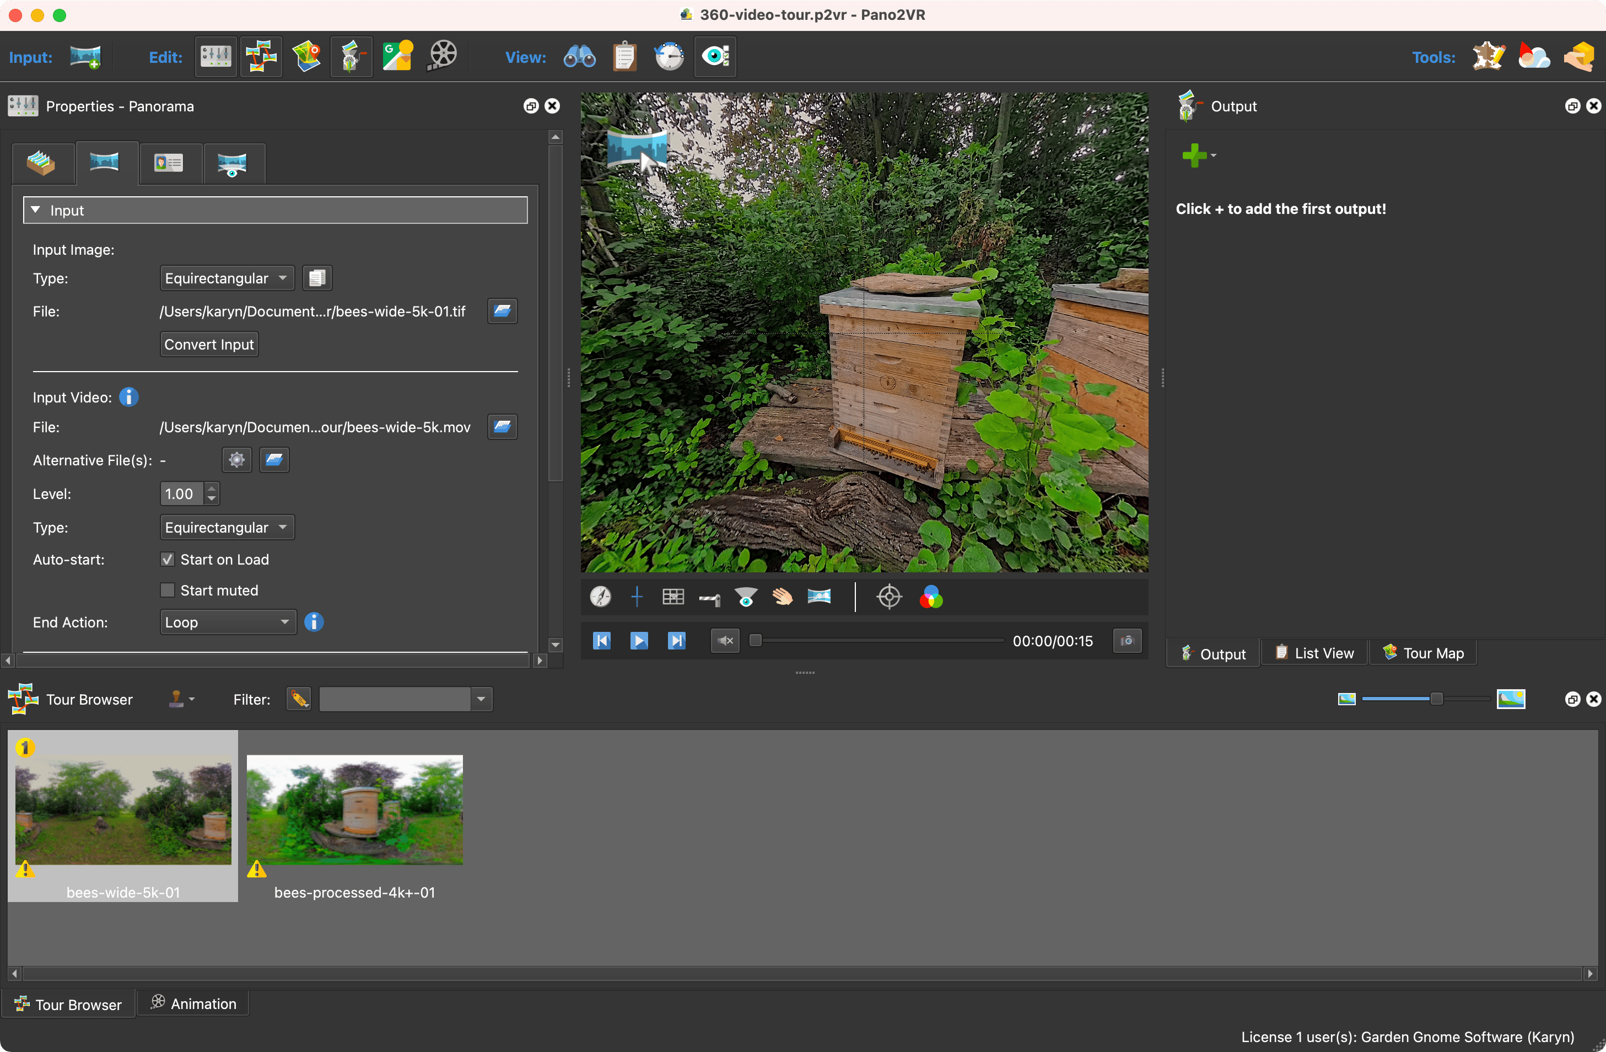Open the Tour Browser Filter dropdown

481,700
